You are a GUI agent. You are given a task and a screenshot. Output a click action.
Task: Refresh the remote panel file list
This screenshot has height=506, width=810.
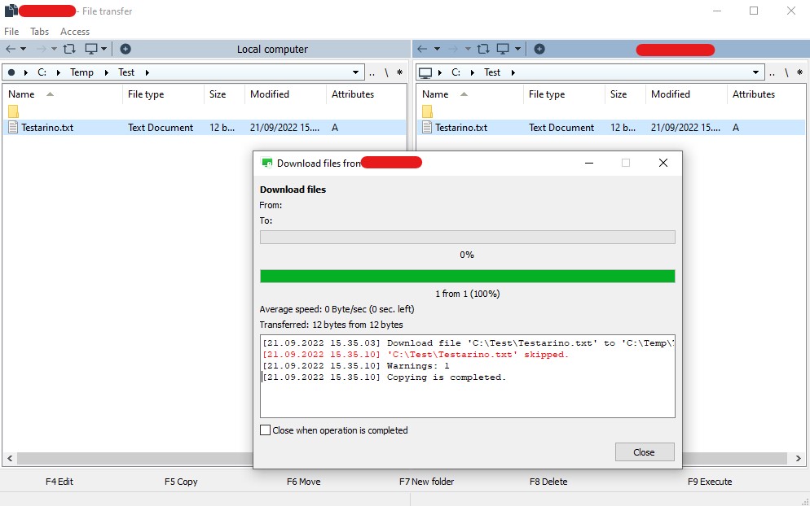[483, 49]
